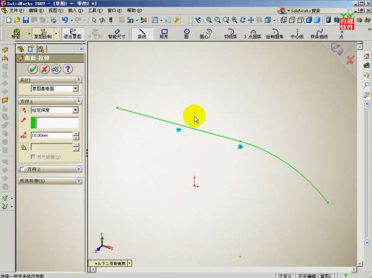Click the green OK checkmark button
Screen dimensions: 372x278
click(x=33, y=69)
